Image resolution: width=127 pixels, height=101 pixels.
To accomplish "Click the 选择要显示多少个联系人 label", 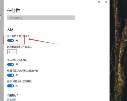I will 20,47.
